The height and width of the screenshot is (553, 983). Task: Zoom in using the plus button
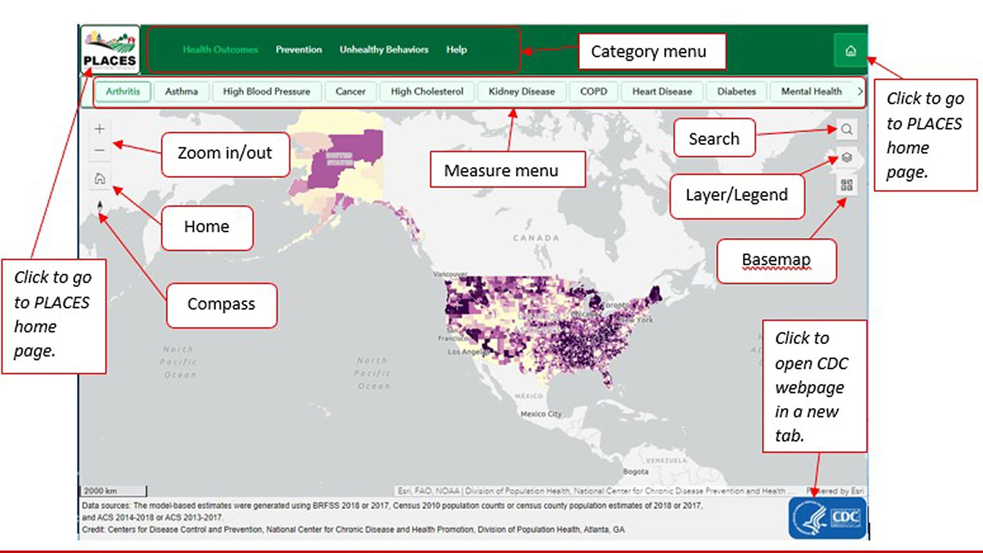click(x=99, y=129)
